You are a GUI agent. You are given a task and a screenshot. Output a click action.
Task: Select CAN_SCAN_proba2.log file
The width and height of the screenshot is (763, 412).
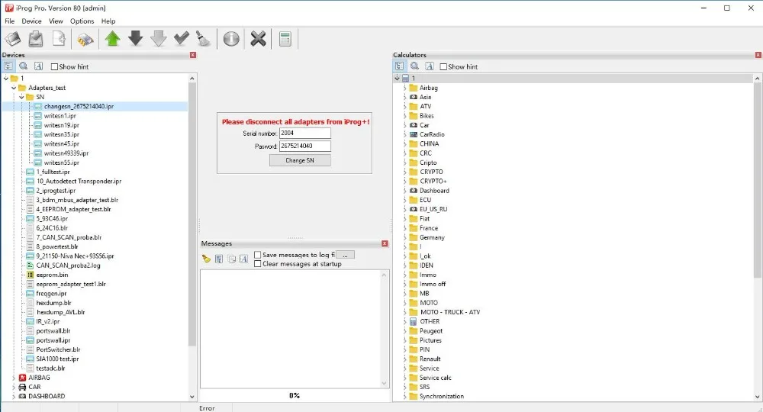click(68, 266)
